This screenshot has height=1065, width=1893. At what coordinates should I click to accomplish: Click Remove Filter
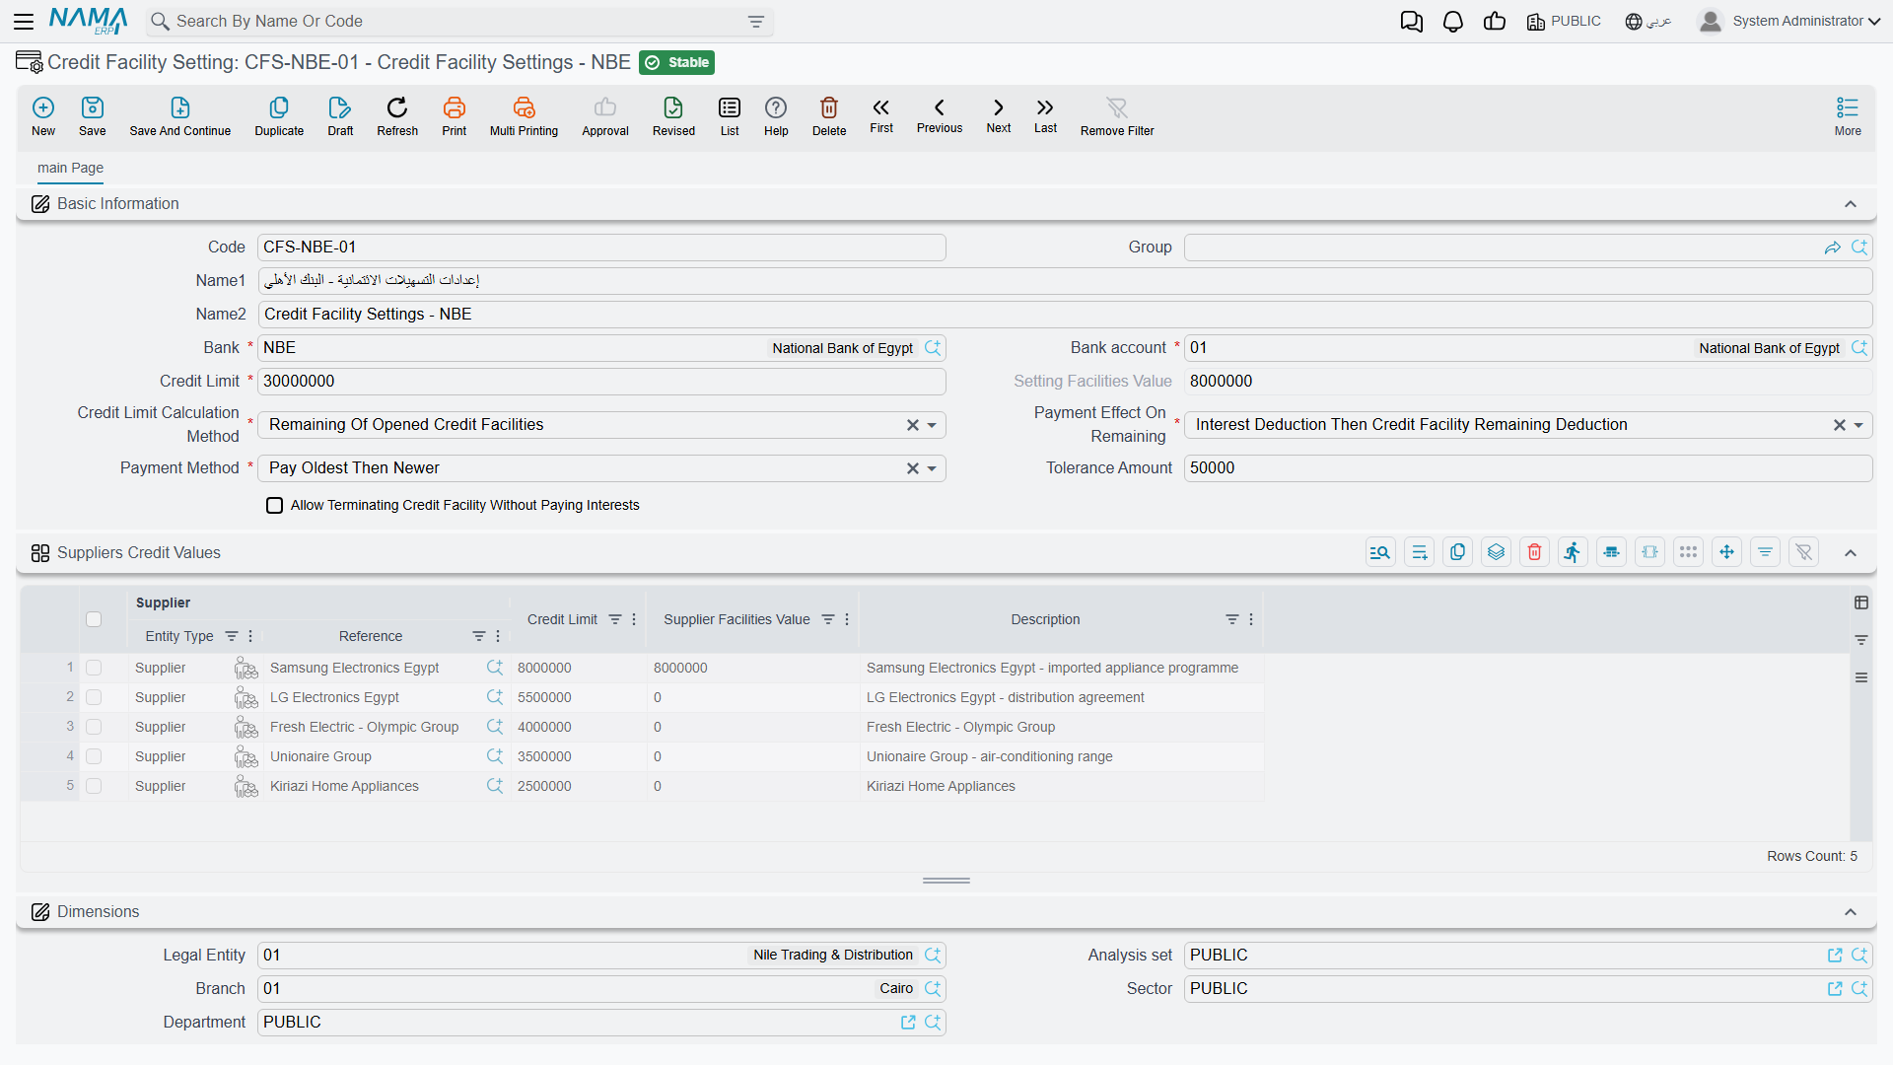(1117, 116)
